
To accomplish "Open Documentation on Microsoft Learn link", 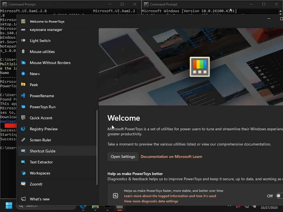I will coord(171,157).
